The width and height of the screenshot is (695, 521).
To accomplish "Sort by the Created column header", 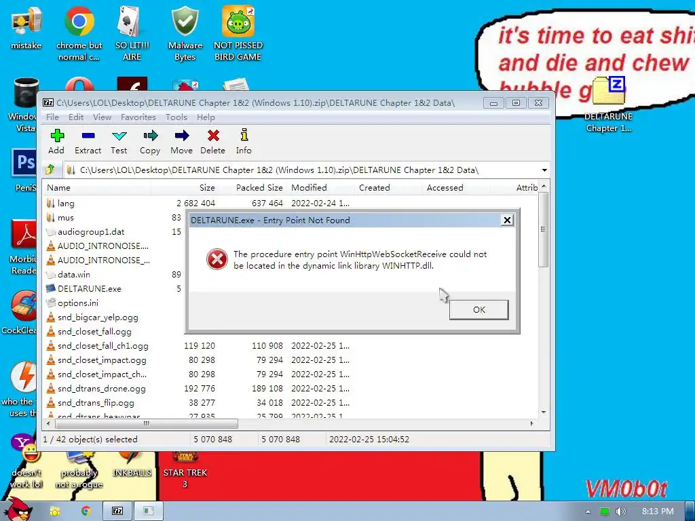I will (389, 187).
